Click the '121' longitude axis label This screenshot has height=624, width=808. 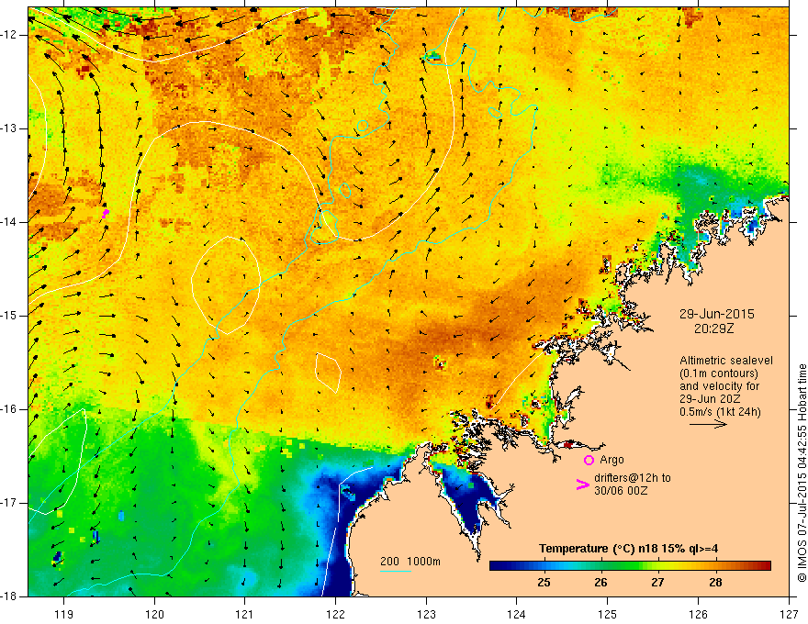[245, 614]
